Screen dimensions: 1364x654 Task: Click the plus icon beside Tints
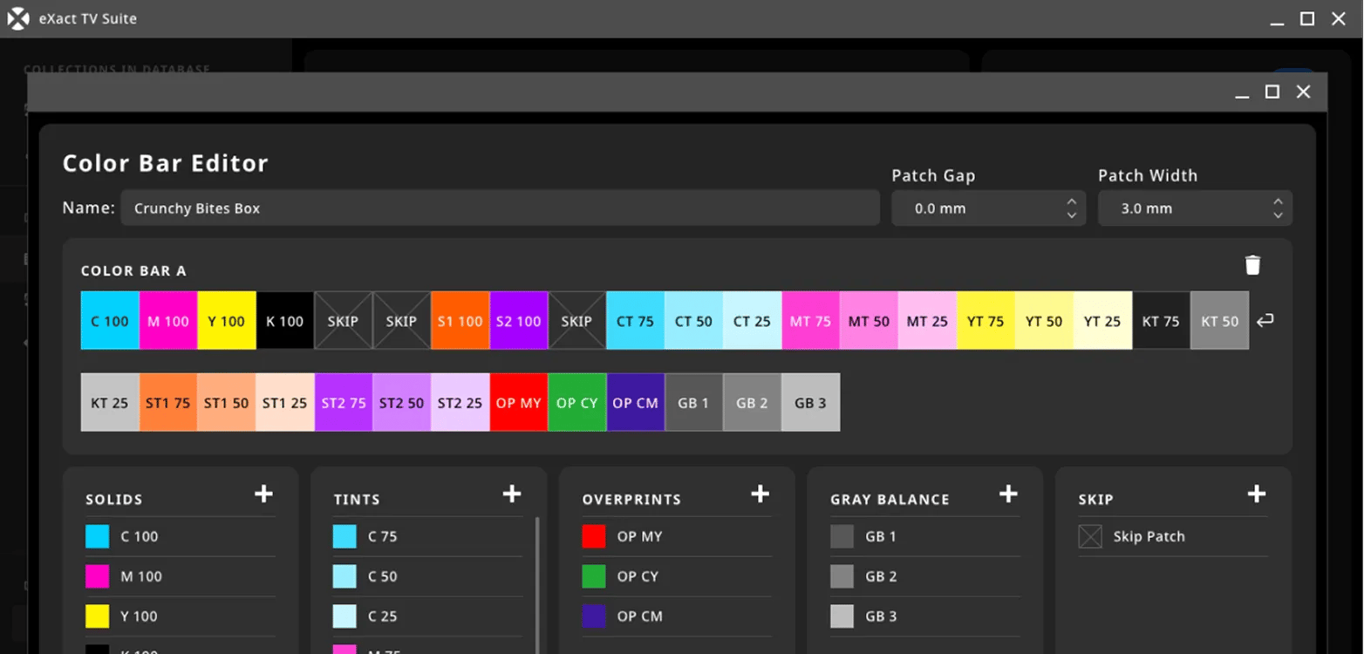coord(512,494)
